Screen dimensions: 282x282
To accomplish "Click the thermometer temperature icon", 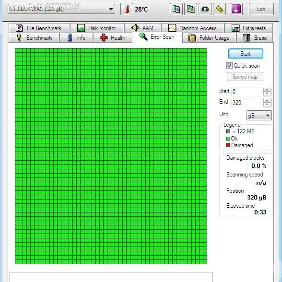I will 127,9.
